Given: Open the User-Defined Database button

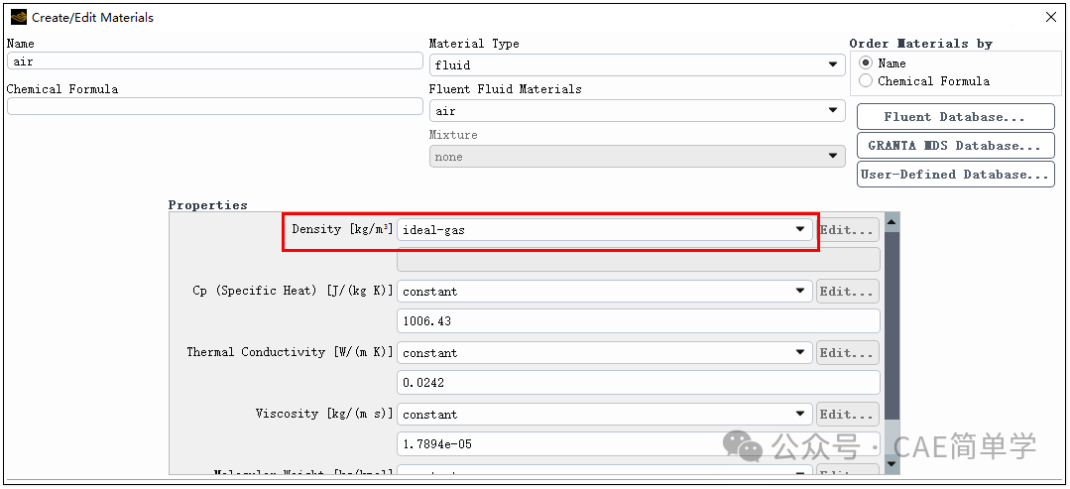Looking at the screenshot, I should coord(955,175).
